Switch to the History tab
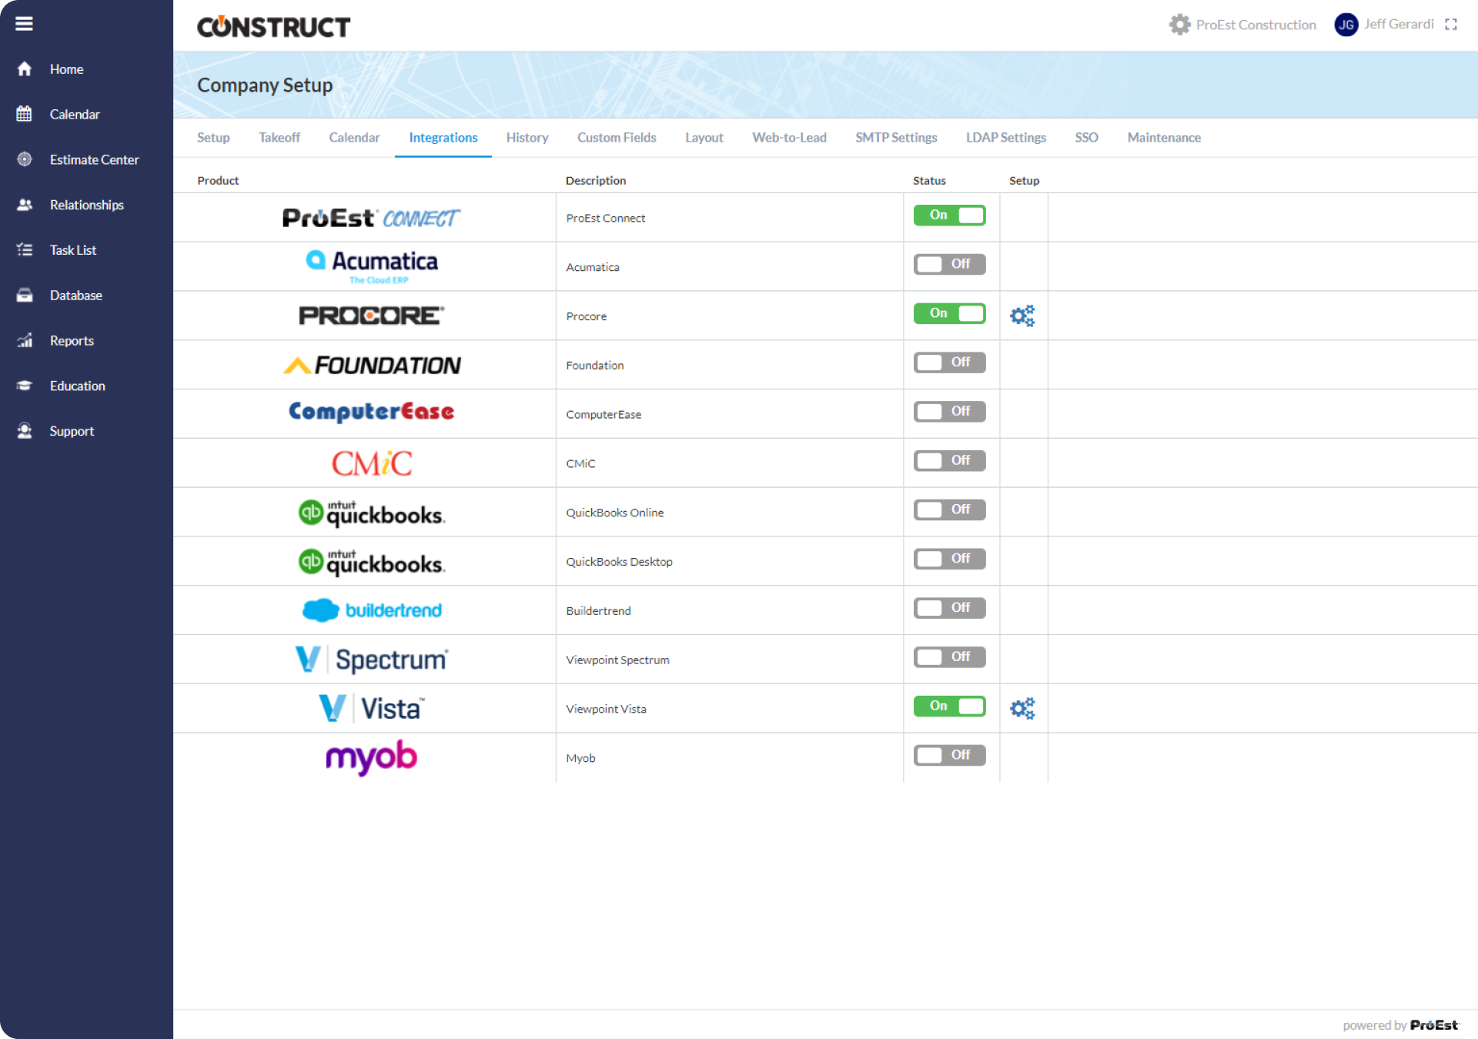The height and width of the screenshot is (1039, 1478). (527, 137)
